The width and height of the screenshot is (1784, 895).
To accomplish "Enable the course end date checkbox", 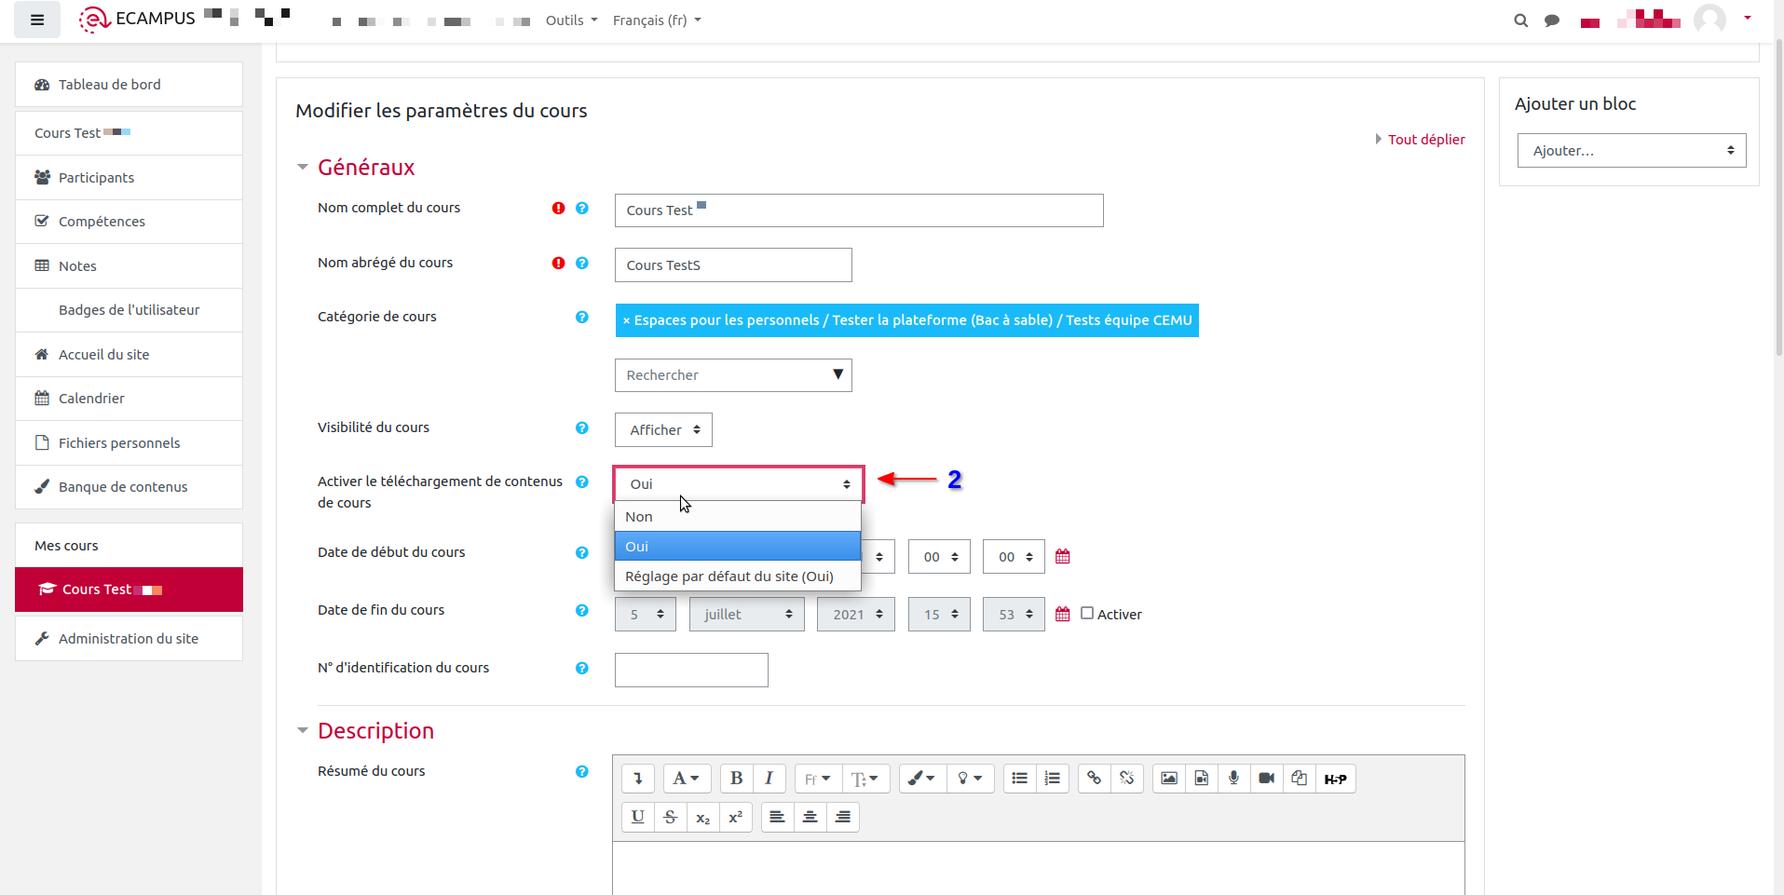I will (1087, 614).
